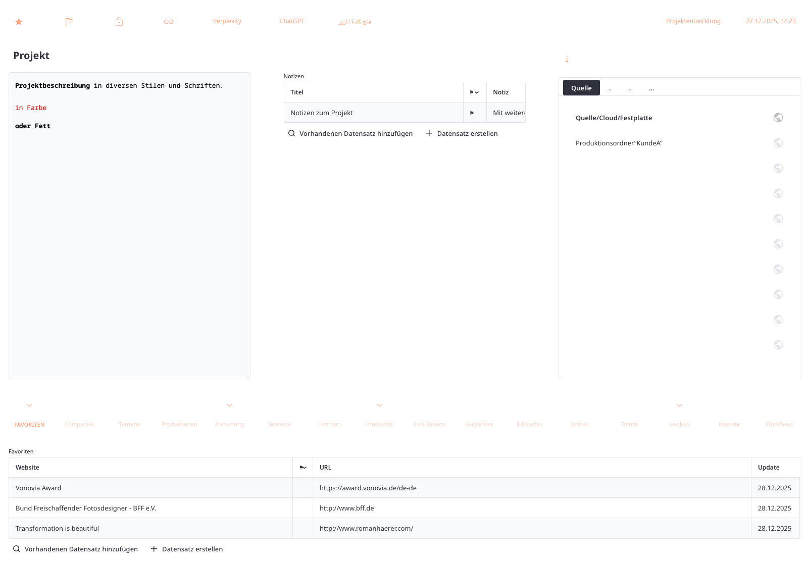The width and height of the screenshot is (809, 563).
Task: Toggle flag on Notizen zum Projekt row
Action: click(472, 113)
